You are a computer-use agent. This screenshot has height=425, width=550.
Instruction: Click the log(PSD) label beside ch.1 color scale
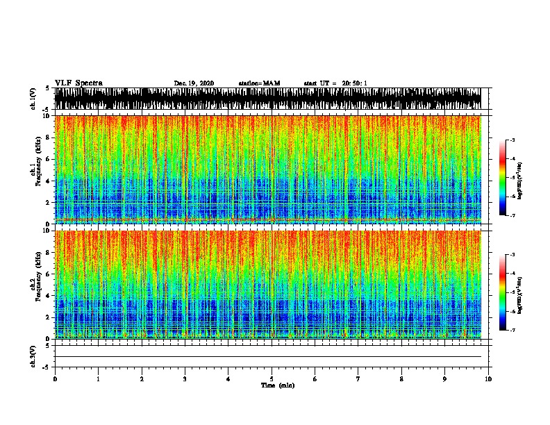[x=520, y=181]
